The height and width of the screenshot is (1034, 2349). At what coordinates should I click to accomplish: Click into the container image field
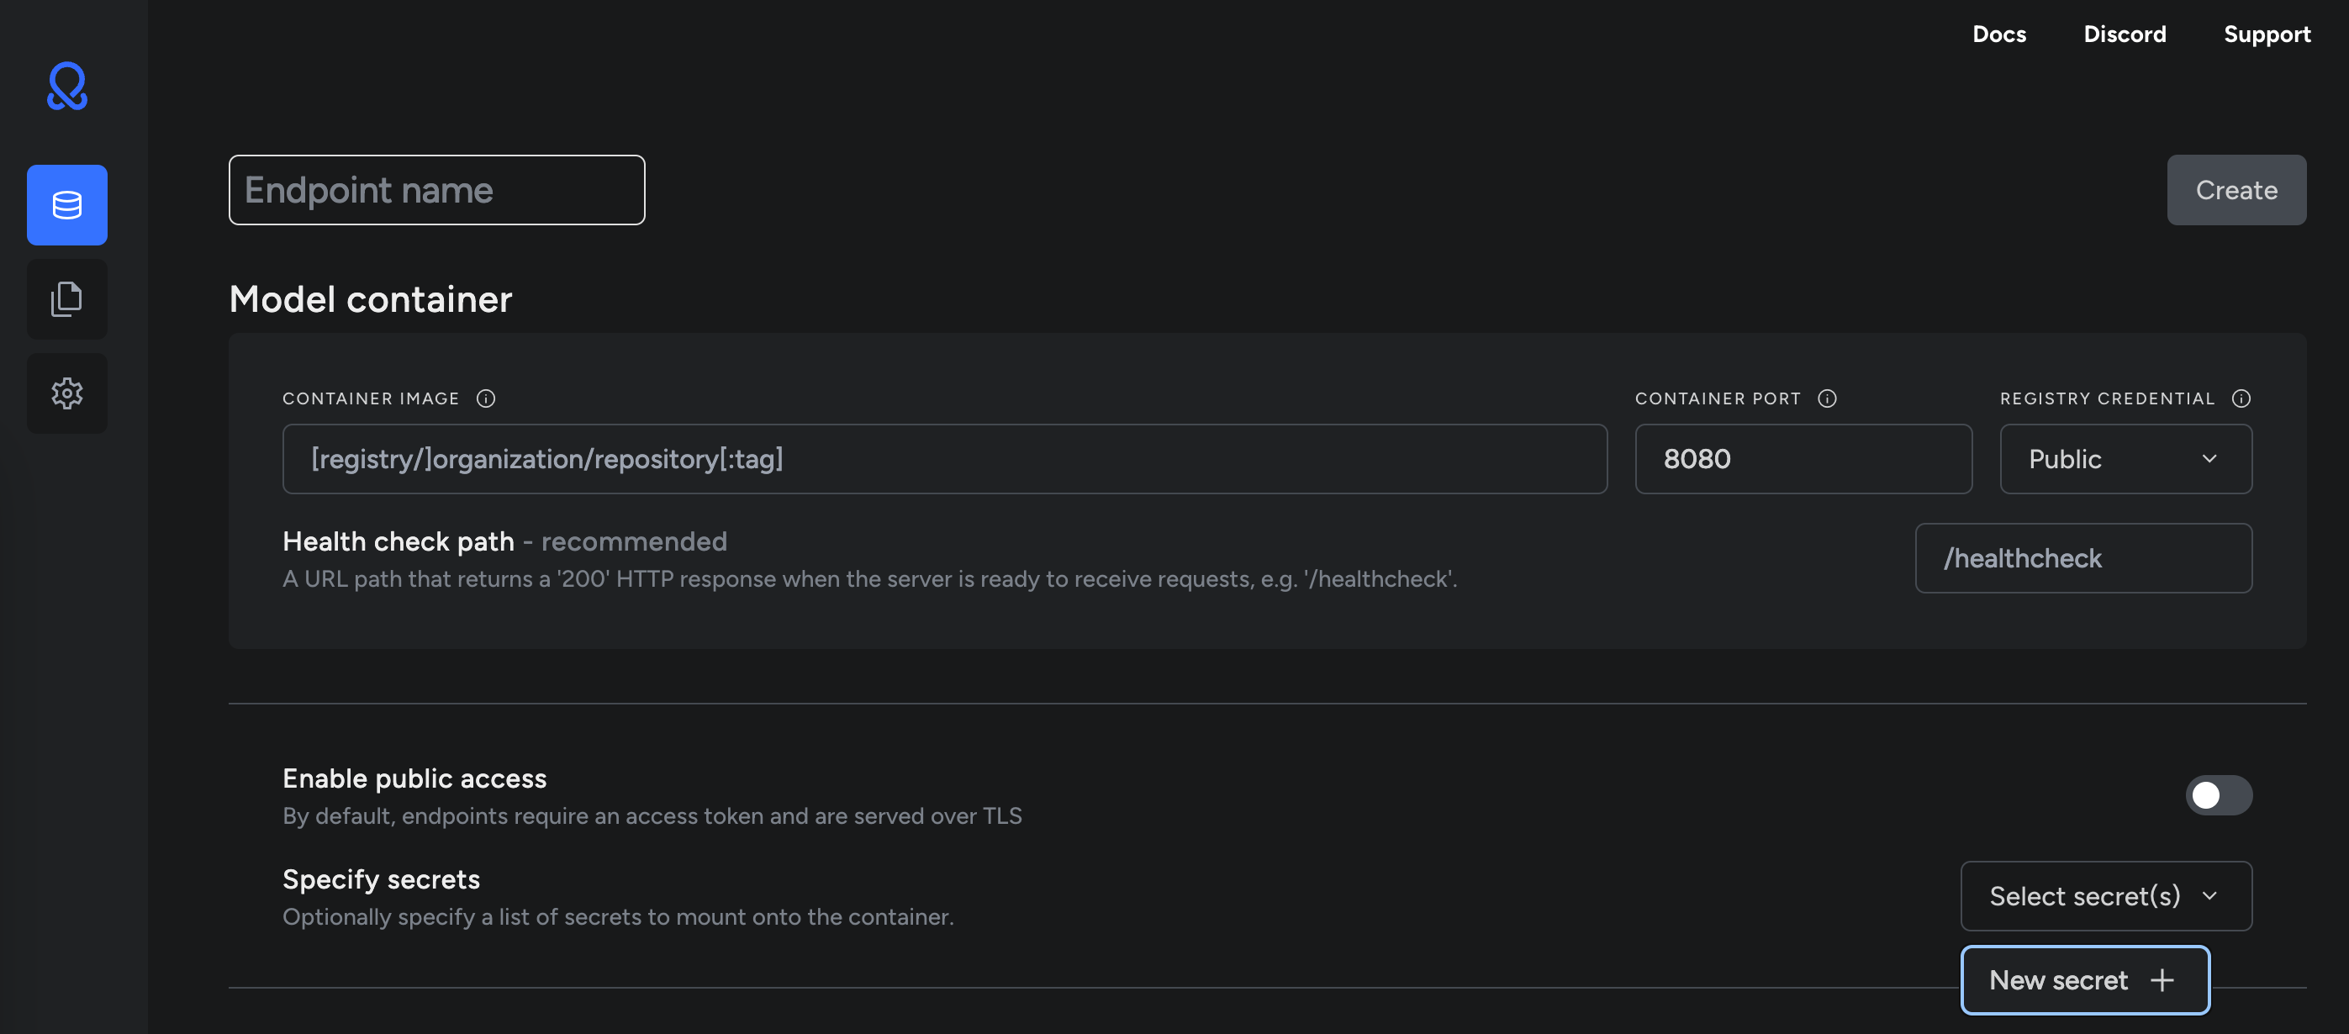(944, 459)
